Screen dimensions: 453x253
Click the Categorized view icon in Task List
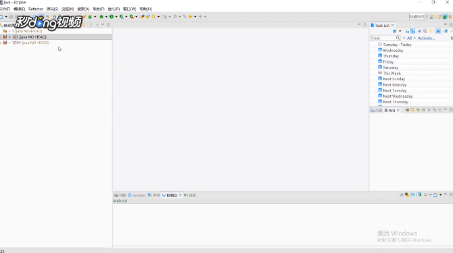click(407, 31)
